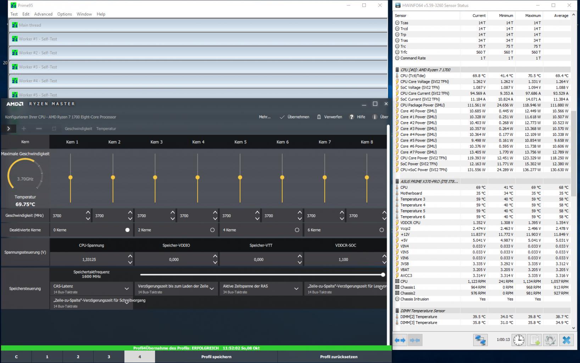Click the Mehr... button in Ryzen Master
The width and height of the screenshot is (580, 363).
tap(264, 117)
